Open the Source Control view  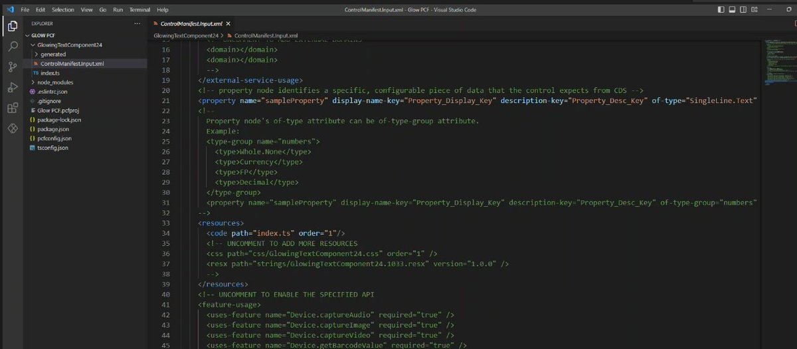tap(12, 67)
